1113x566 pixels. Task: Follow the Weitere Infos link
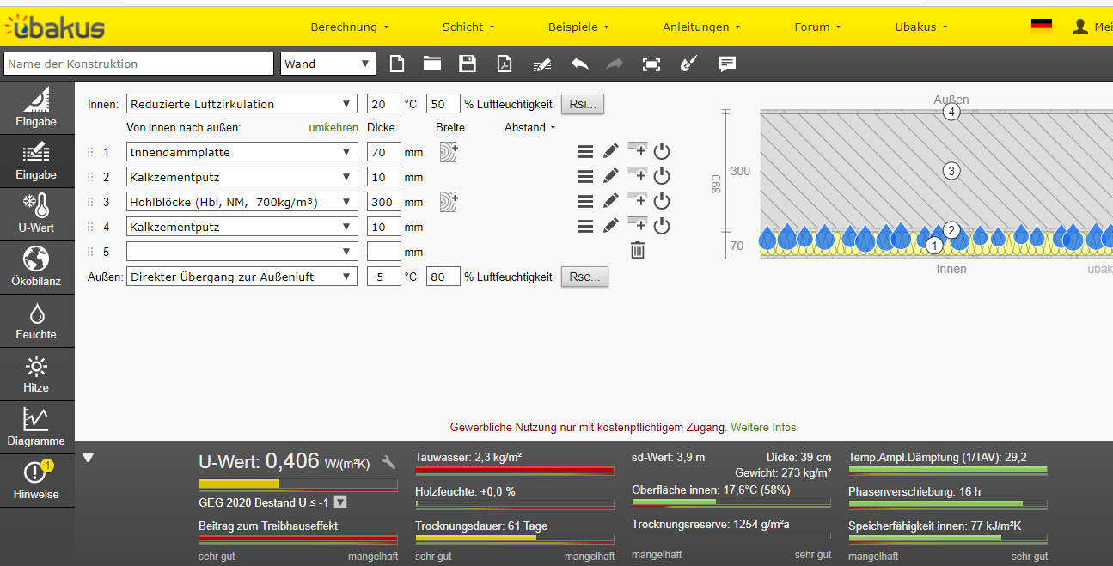point(763,427)
